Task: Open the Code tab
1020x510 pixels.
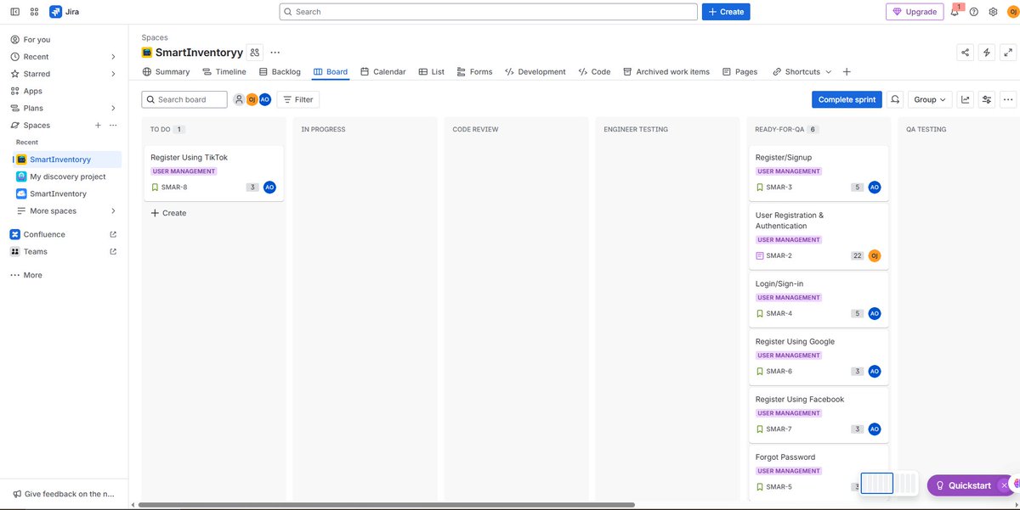Action: 594,72
